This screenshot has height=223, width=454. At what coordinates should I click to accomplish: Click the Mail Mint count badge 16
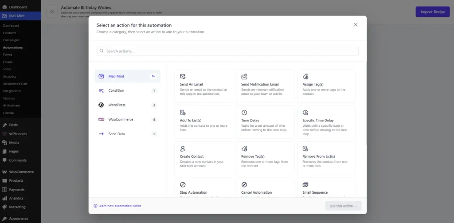153,76
